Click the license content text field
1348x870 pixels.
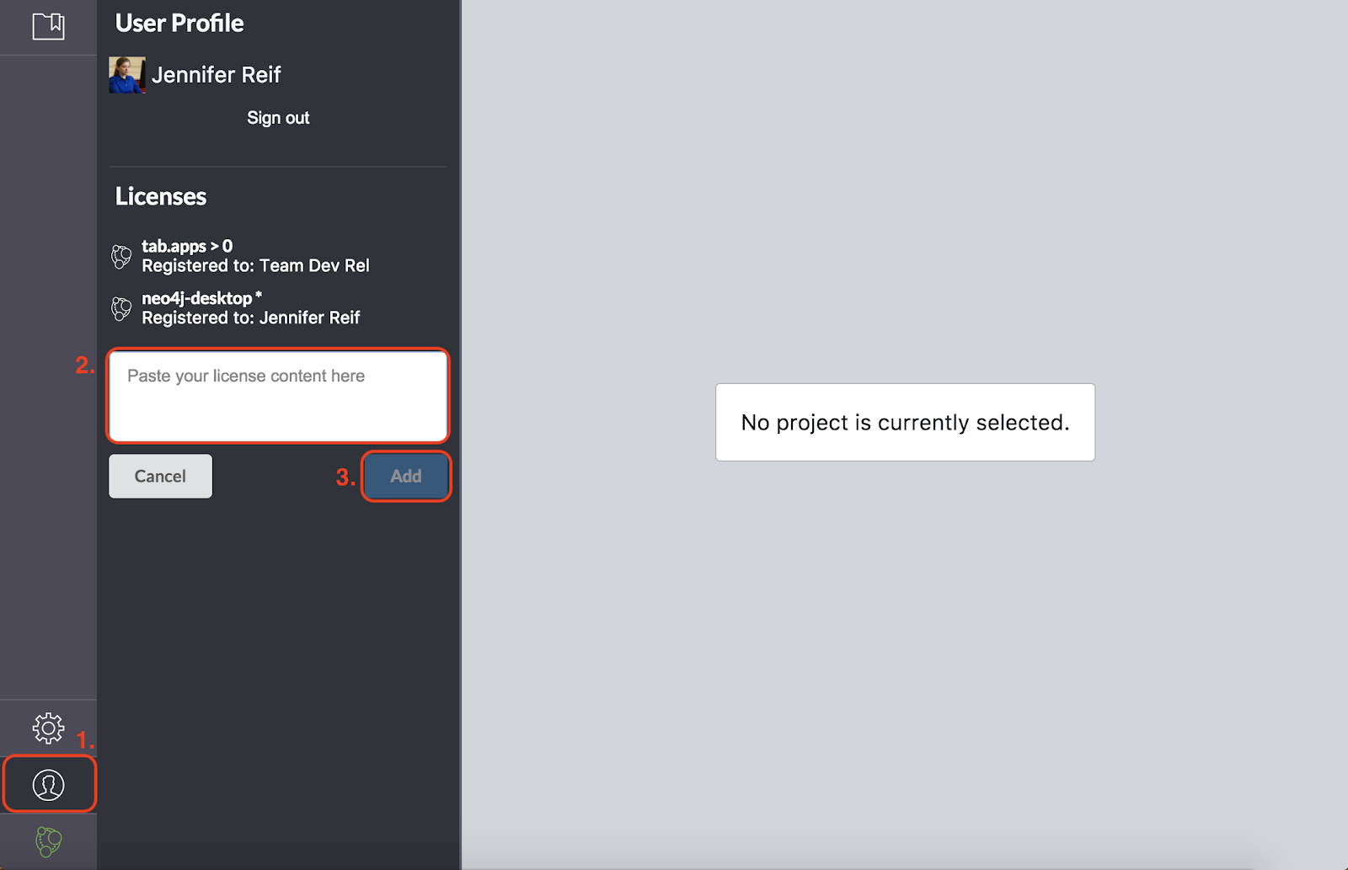click(x=278, y=396)
